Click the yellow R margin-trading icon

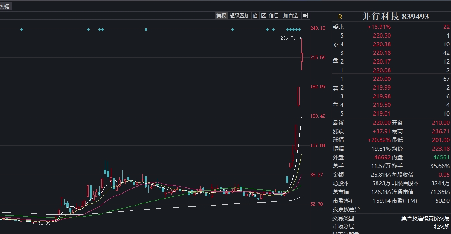coord(340,17)
